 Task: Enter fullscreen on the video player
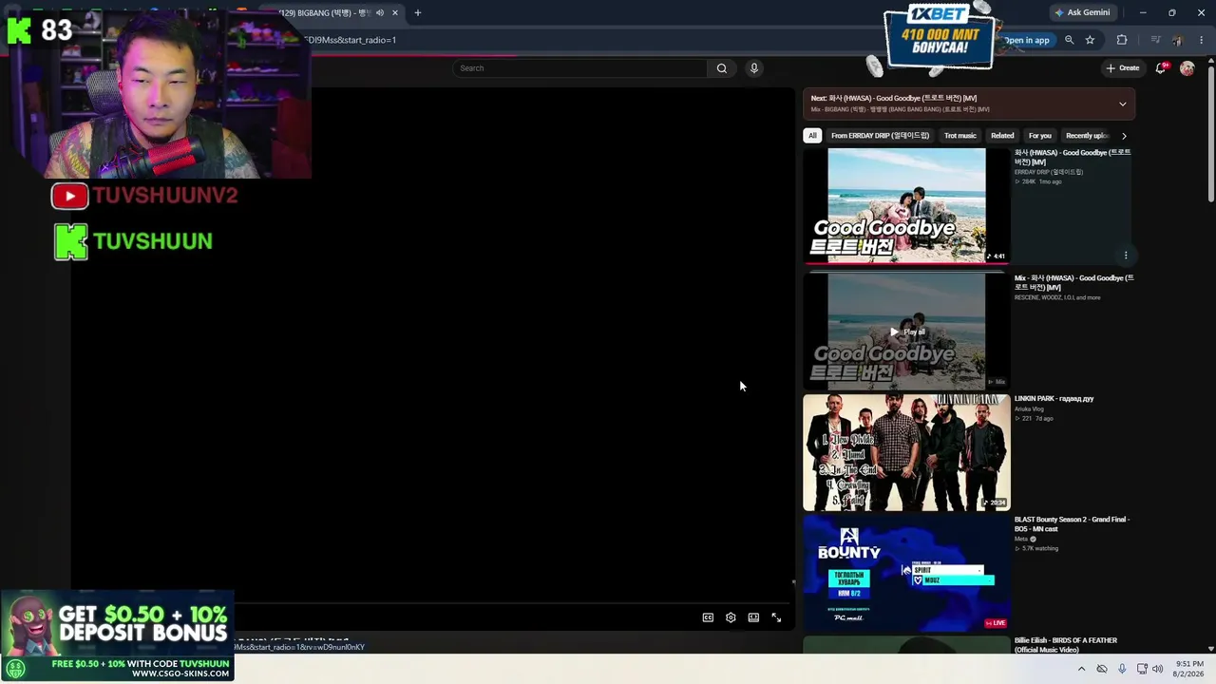click(x=776, y=617)
